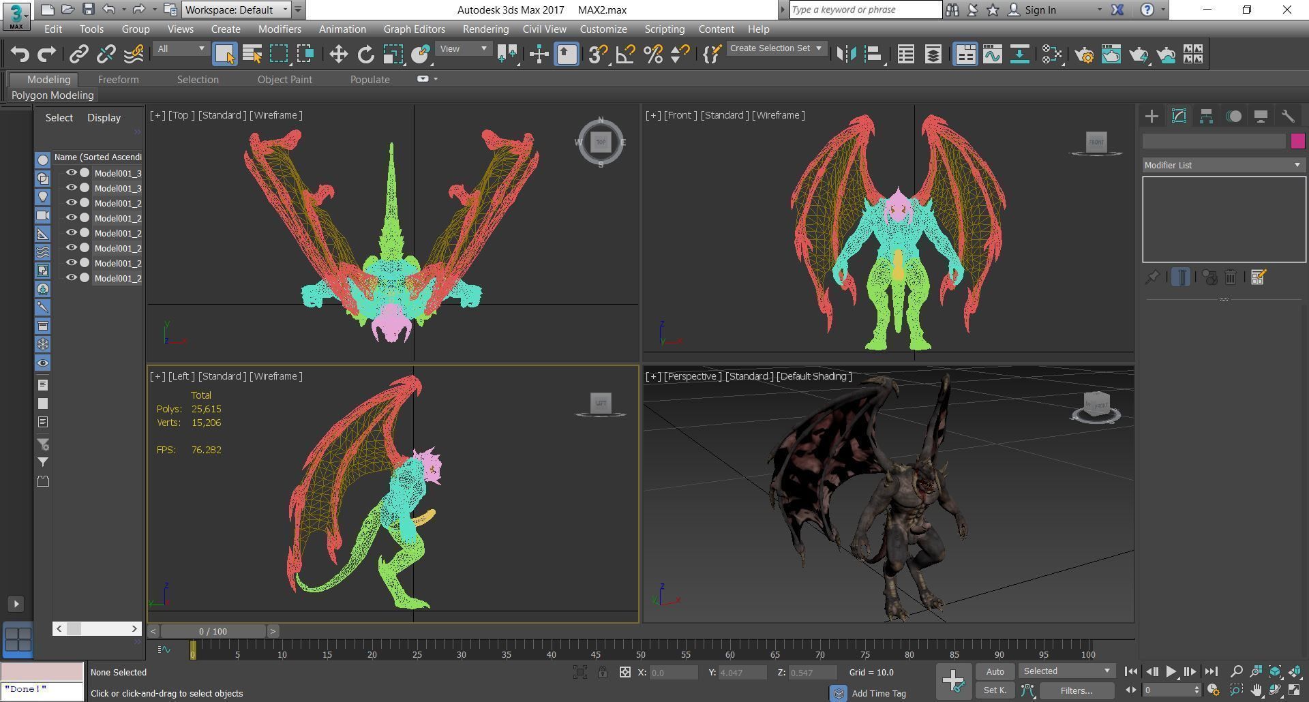
Task: Expand the Sign In dropdown arrow
Action: point(1099,10)
